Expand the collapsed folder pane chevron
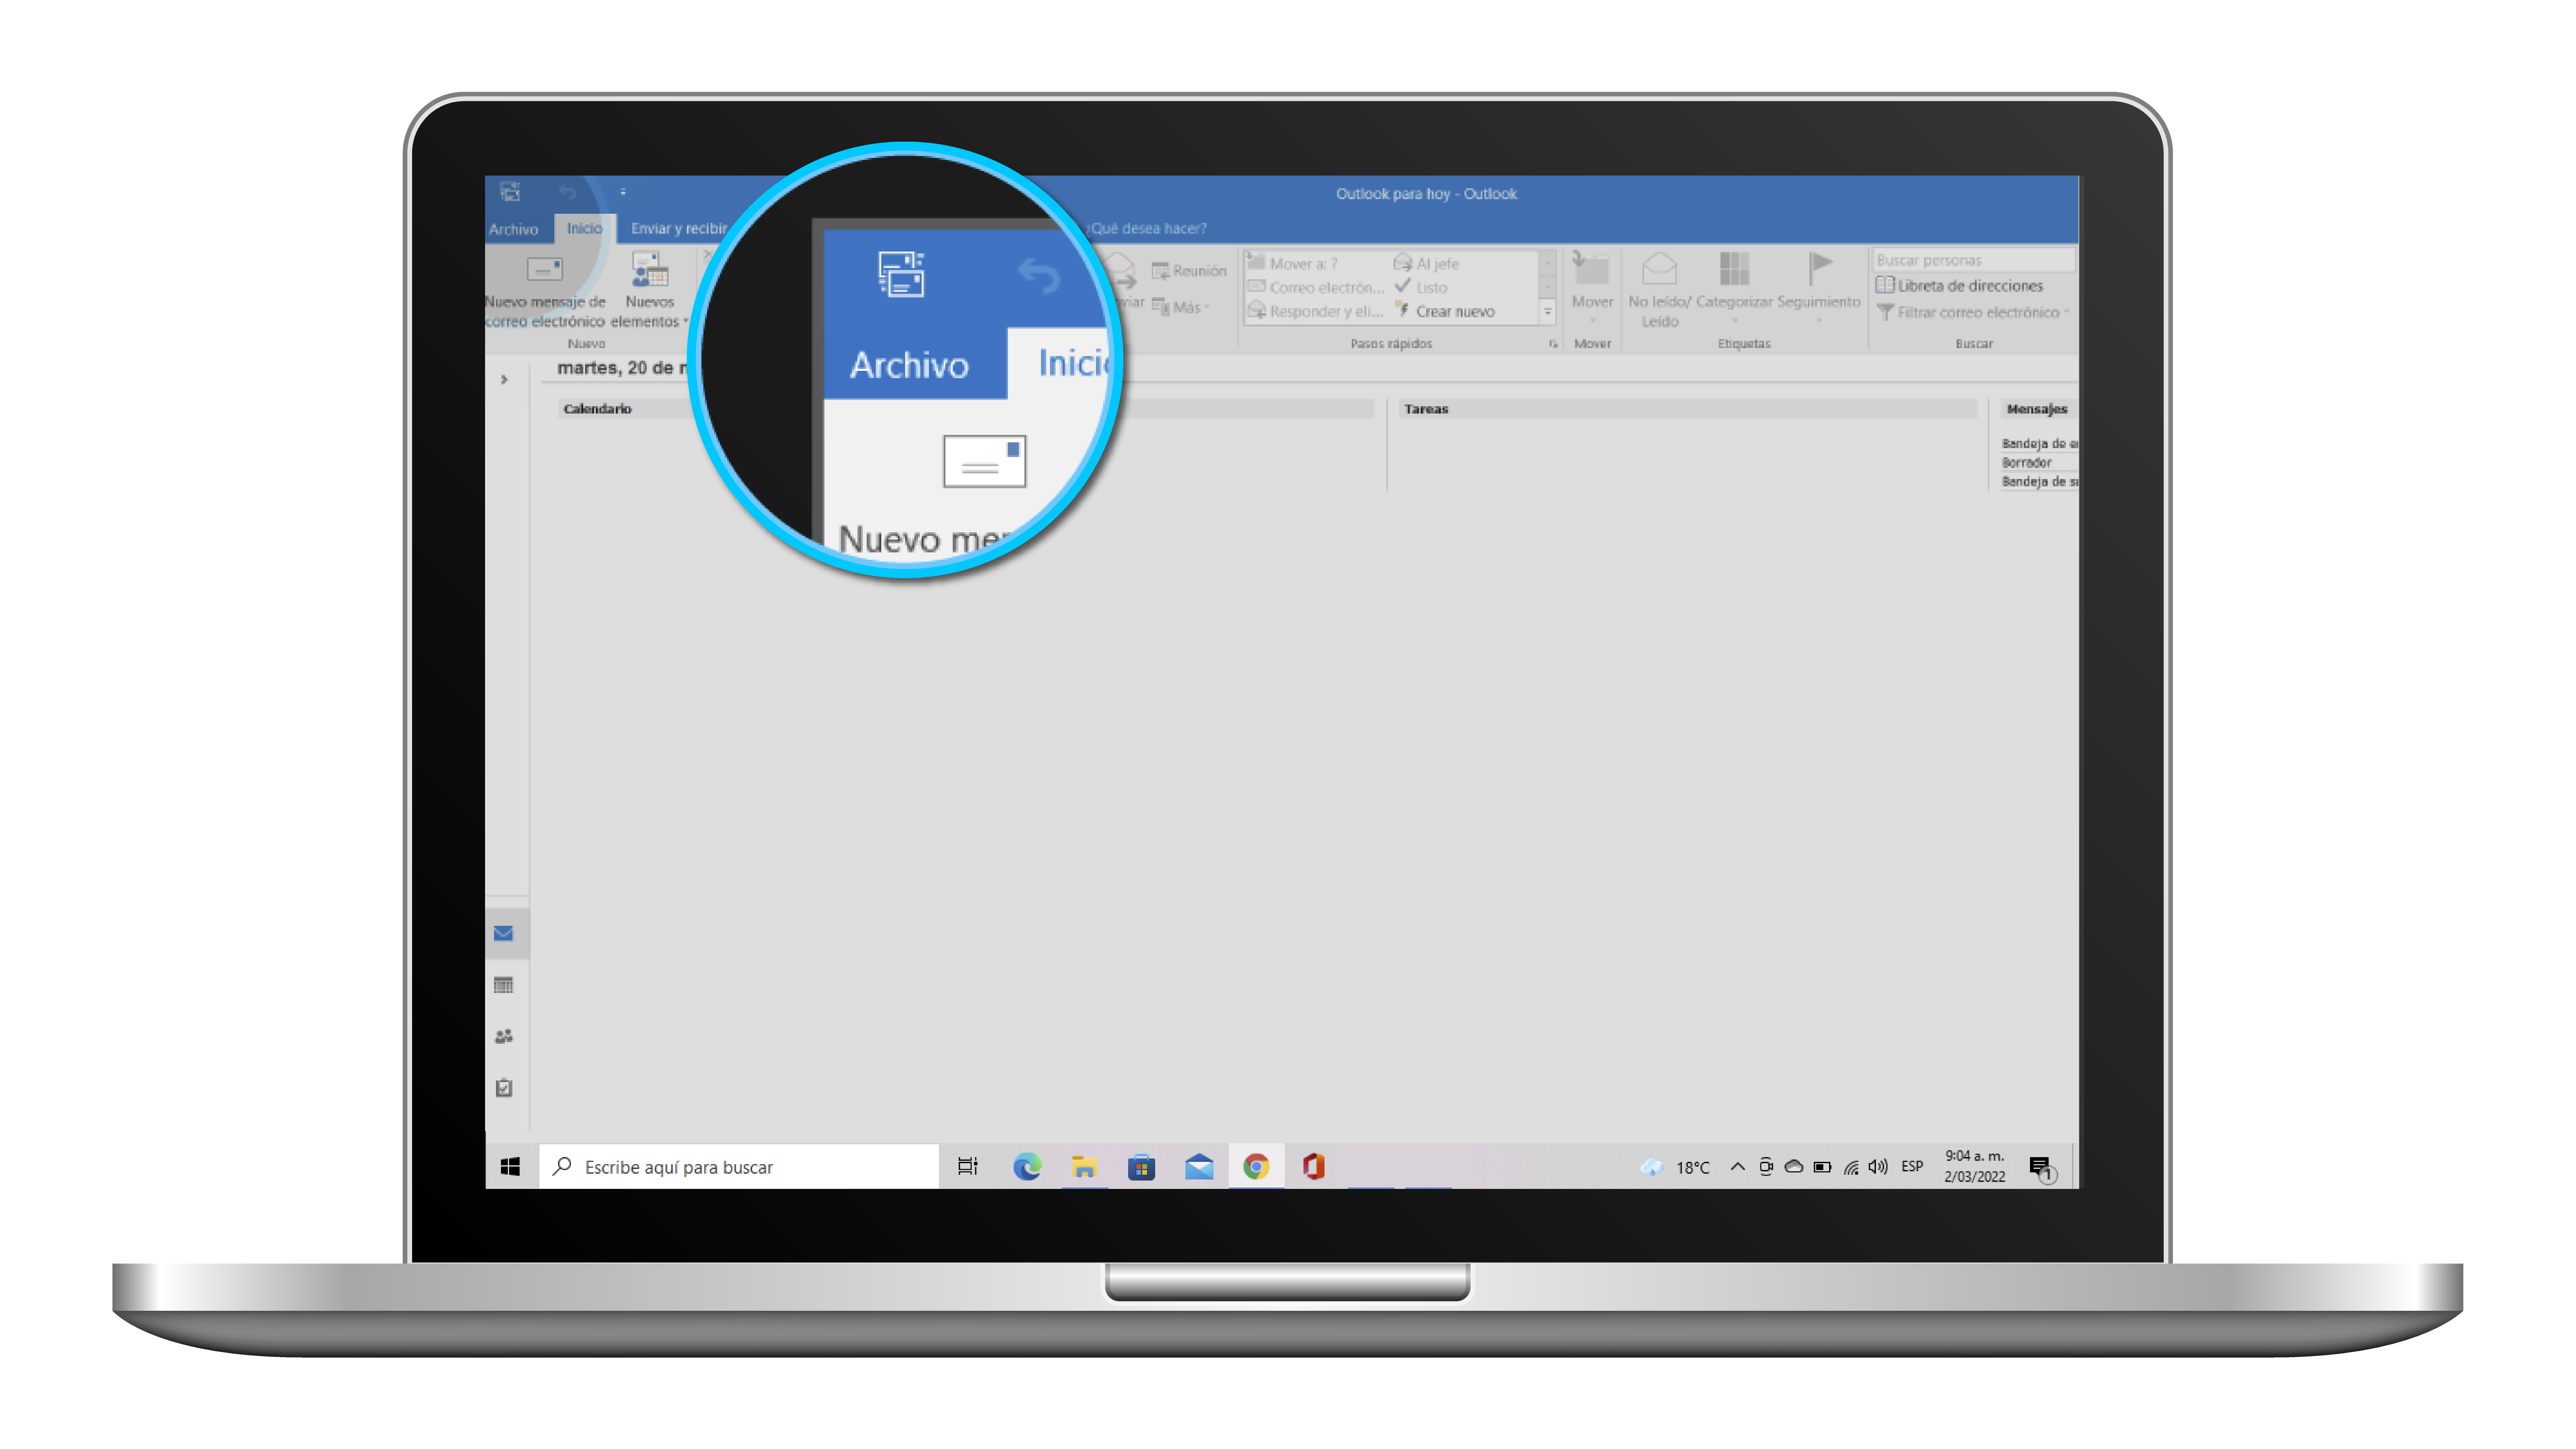Viewport: 2576px width, 1449px height. [x=504, y=380]
